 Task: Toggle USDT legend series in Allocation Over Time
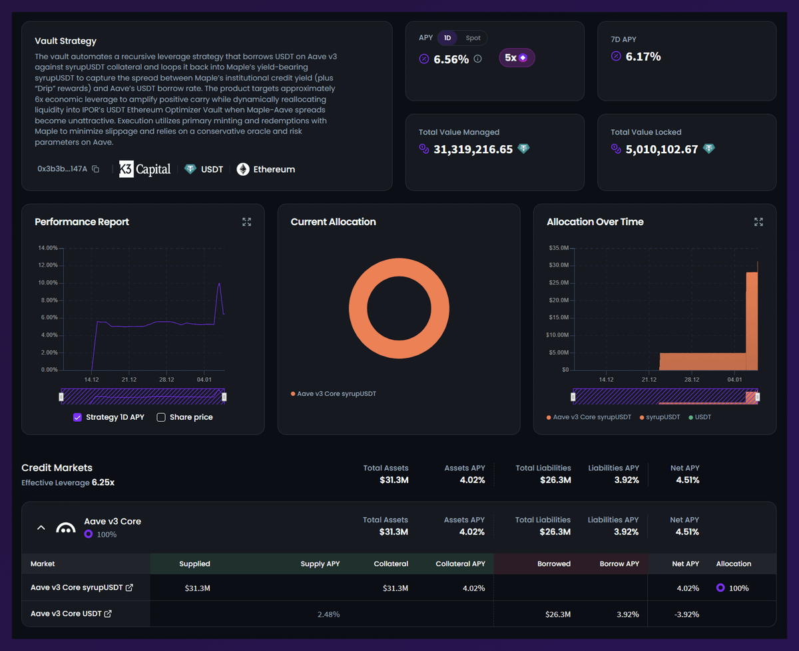tap(700, 417)
